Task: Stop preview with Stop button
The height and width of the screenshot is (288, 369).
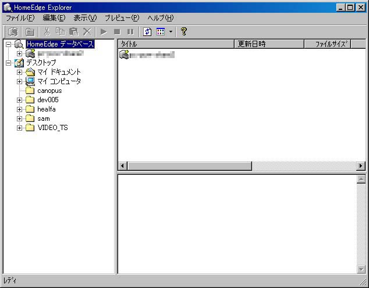Action: pyautogui.click(x=117, y=31)
